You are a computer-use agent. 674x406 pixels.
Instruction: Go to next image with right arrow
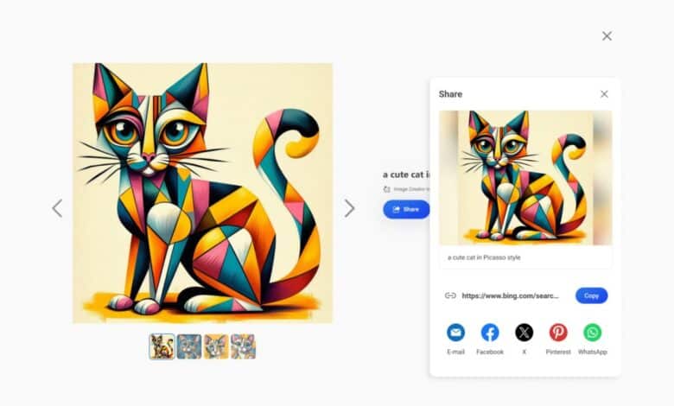click(349, 208)
